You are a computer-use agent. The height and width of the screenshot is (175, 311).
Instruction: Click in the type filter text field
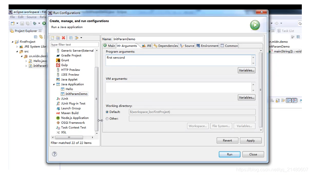tap(74, 45)
